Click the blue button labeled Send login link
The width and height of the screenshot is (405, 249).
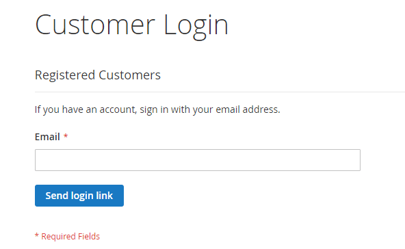click(79, 196)
